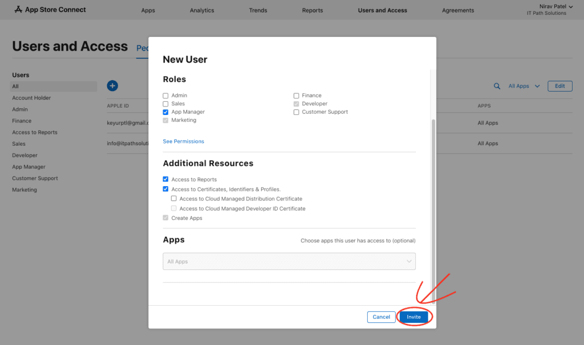Expand the All Apps filter dropdown
584x345 pixels.
click(x=523, y=86)
